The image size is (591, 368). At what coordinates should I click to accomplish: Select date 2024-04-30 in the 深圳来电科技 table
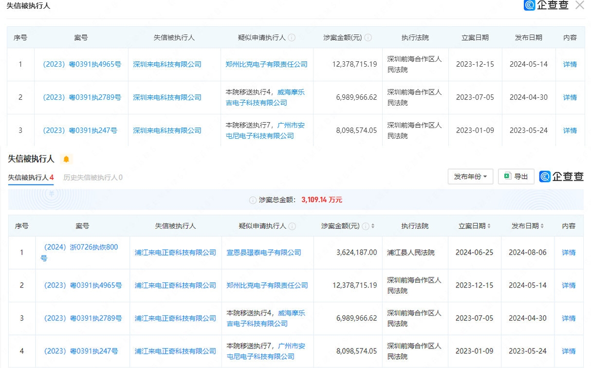529,97
